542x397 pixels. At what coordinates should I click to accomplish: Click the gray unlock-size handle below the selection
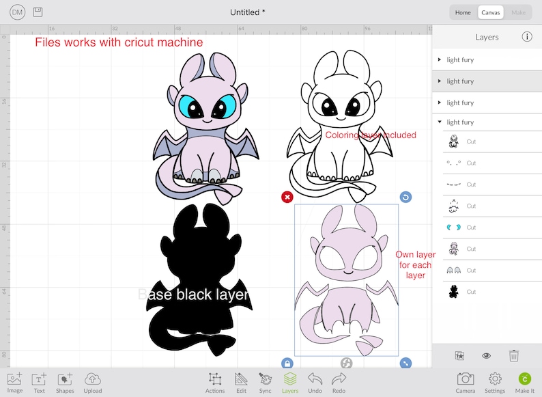pos(346,363)
